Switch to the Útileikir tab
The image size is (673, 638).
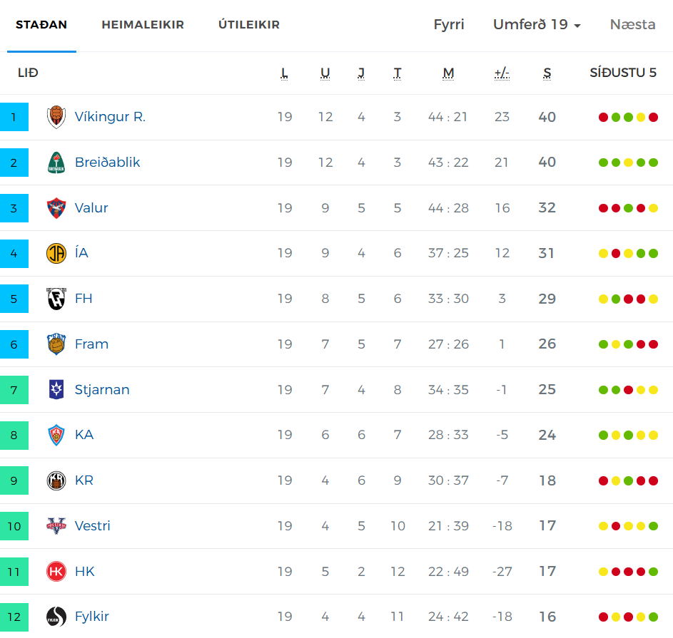click(249, 25)
